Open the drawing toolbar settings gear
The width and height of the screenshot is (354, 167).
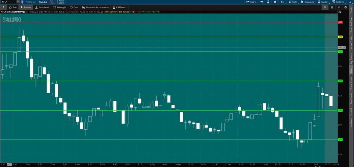pyautogui.click(x=345, y=7)
